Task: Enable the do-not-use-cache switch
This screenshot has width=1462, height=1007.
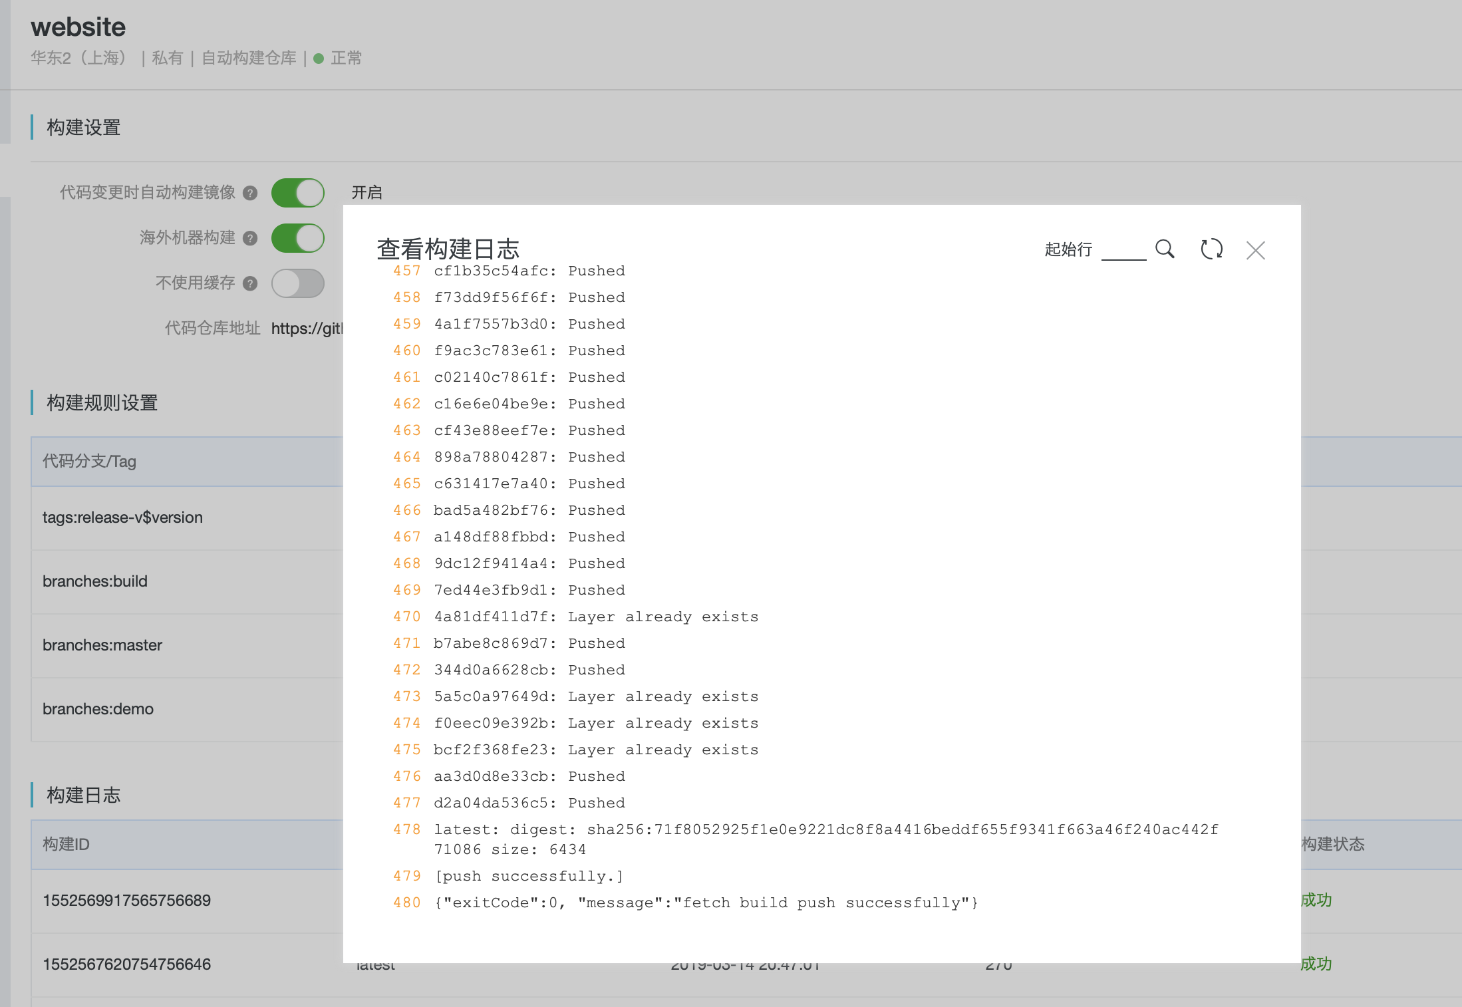Action: pos(298,283)
